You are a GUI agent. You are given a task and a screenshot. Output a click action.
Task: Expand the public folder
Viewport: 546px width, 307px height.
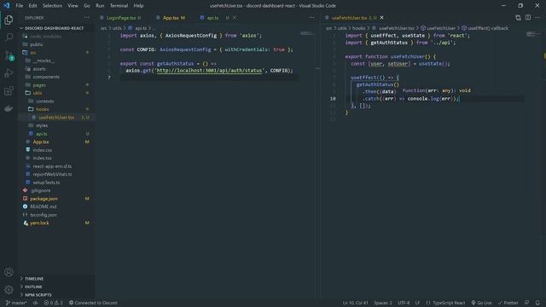(37, 44)
